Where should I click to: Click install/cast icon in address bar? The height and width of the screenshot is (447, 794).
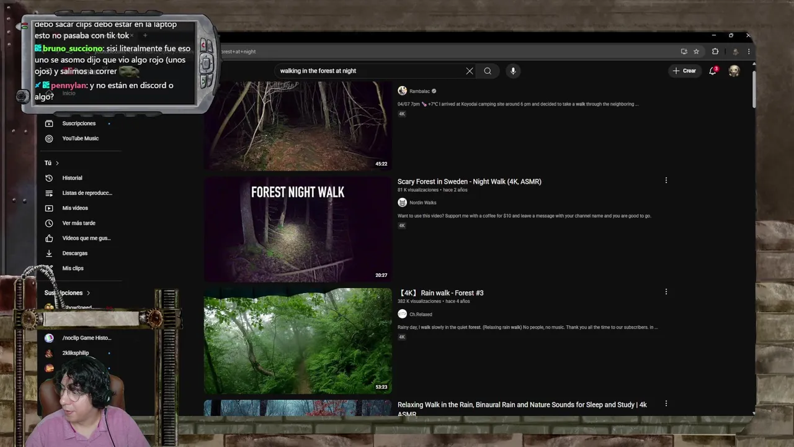[x=684, y=52]
